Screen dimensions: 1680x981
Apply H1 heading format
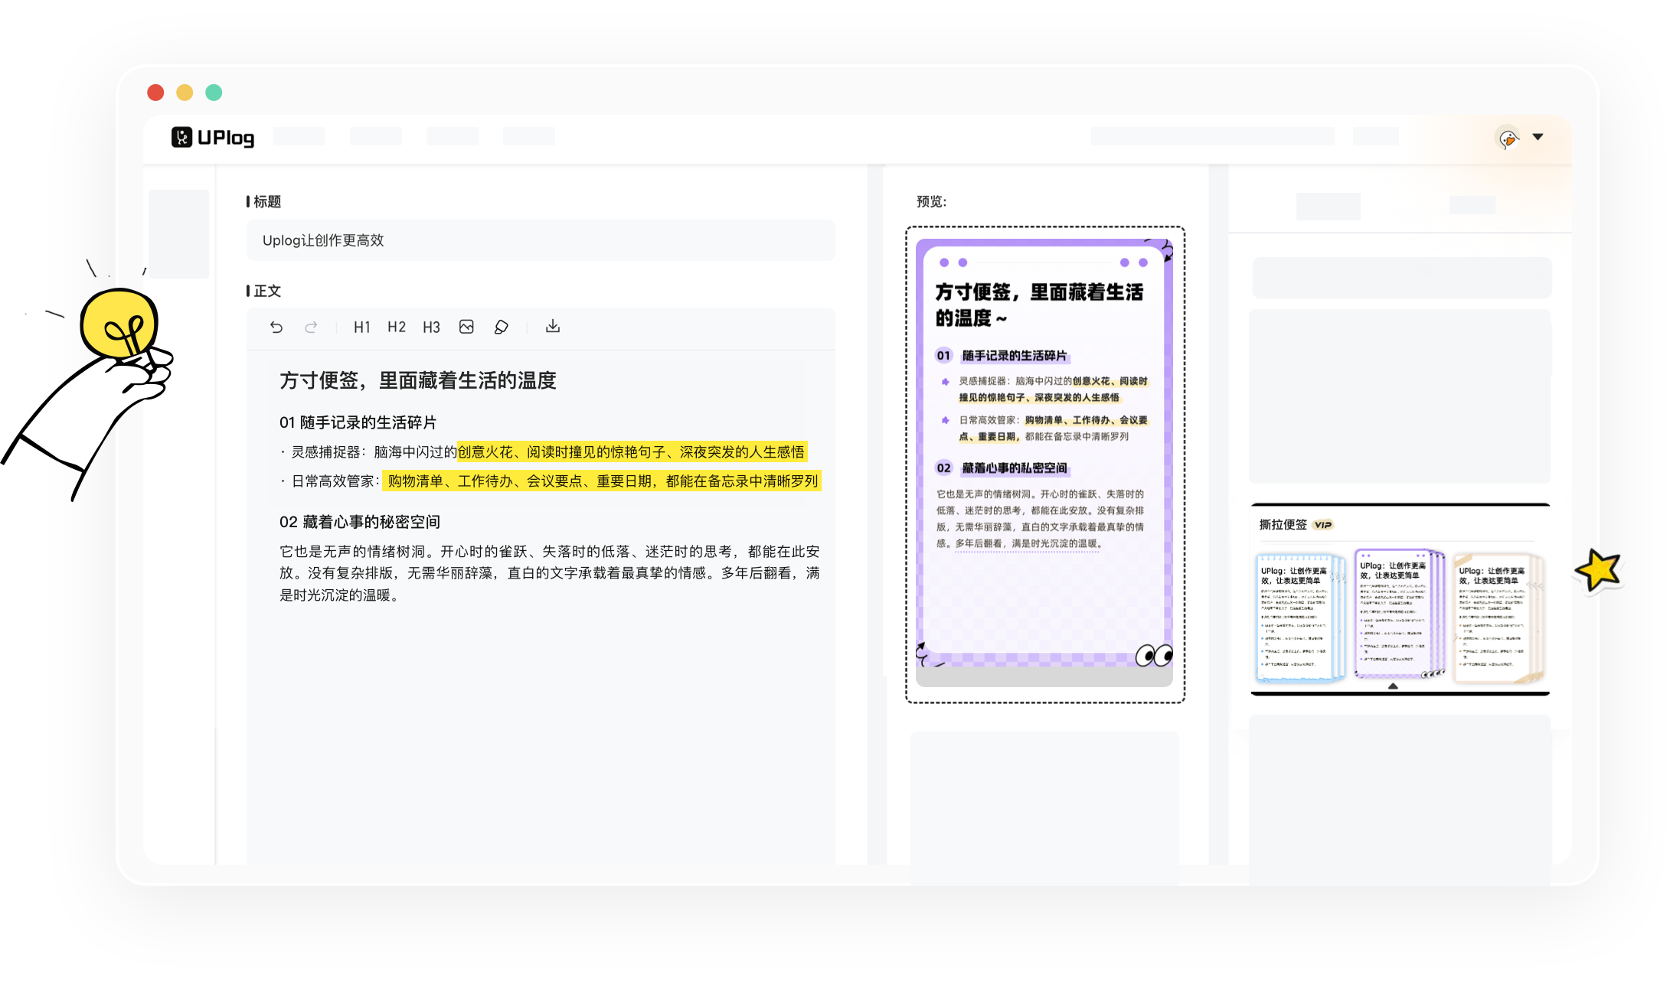(x=361, y=328)
